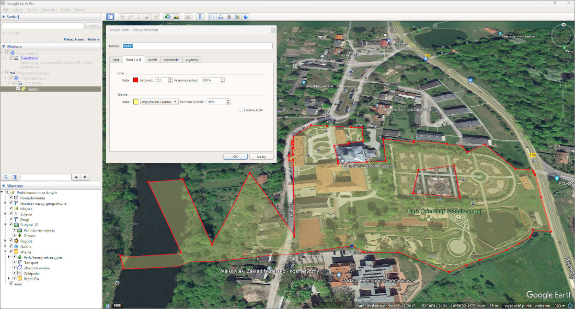Screen dimensions: 575x309
Task: Toggle the Transport layer checkbox
Action: 15,263
